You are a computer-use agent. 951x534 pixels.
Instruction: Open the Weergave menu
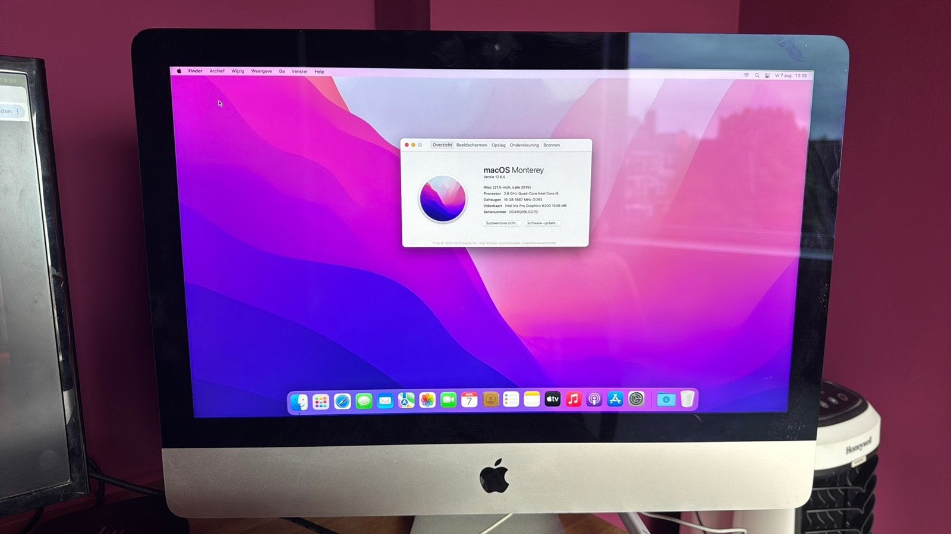pos(262,71)
